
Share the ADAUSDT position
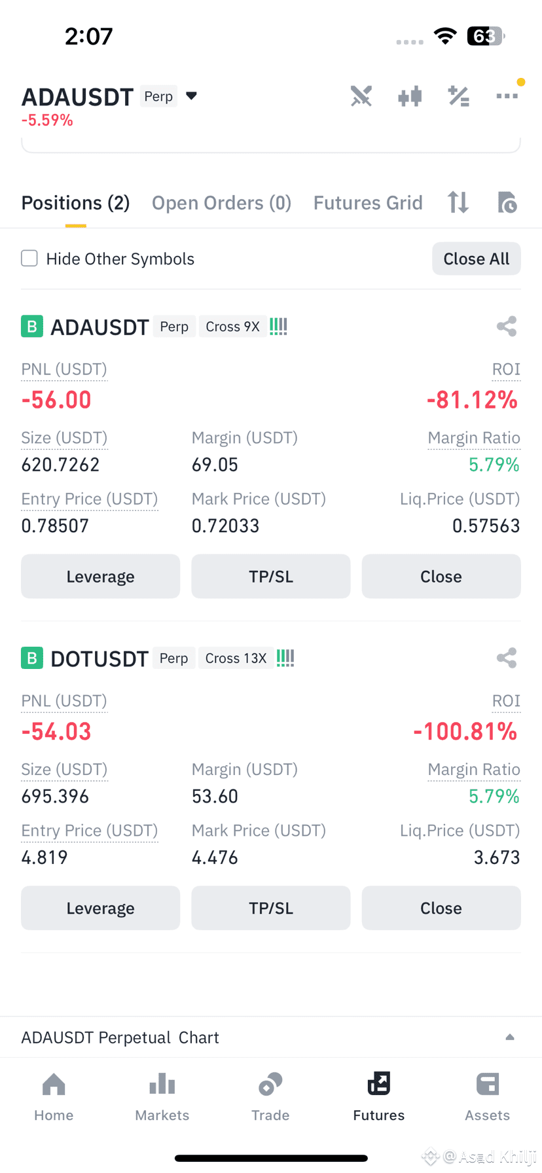pos(506,326)
